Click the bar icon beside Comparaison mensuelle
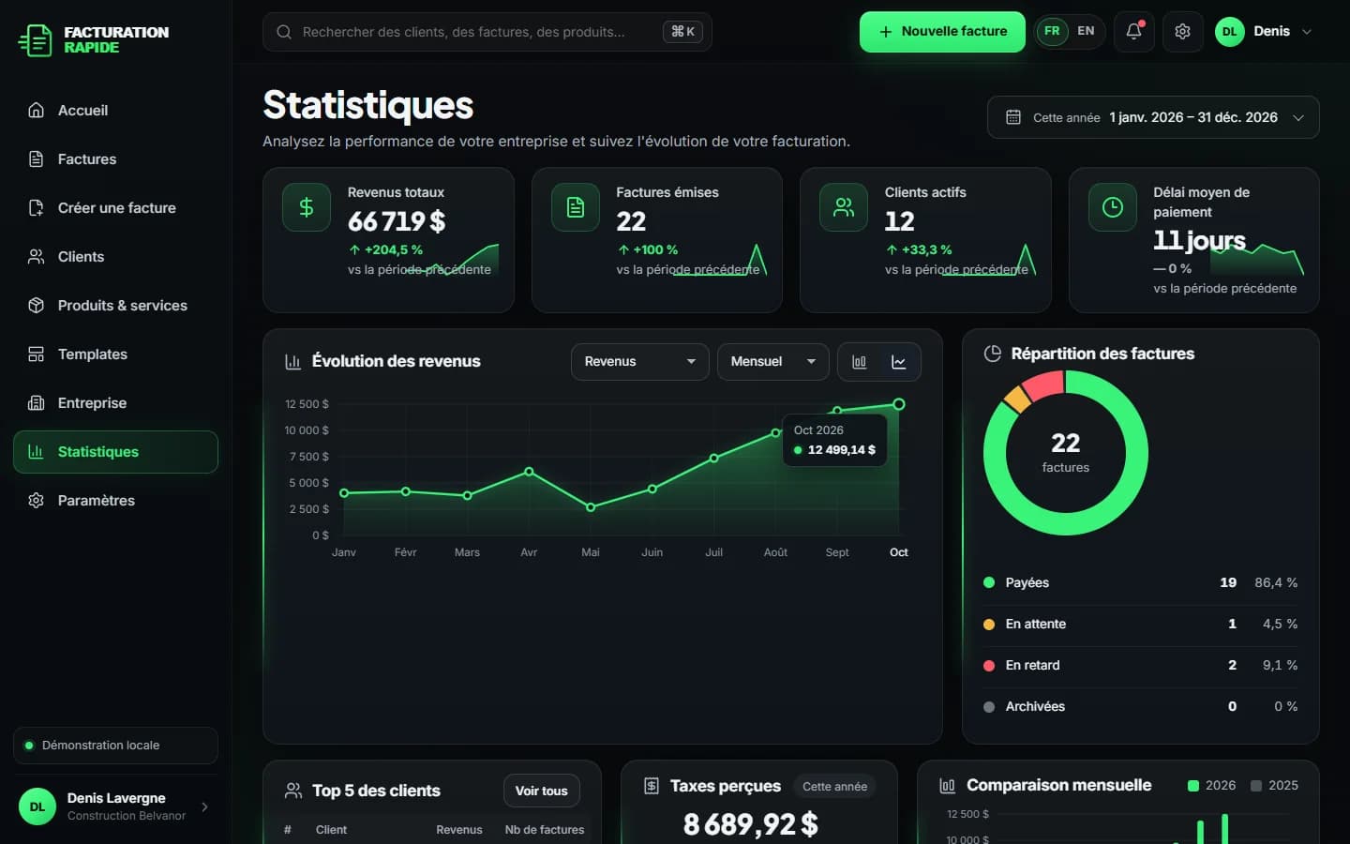1350x844 pixels. [948, 786]
